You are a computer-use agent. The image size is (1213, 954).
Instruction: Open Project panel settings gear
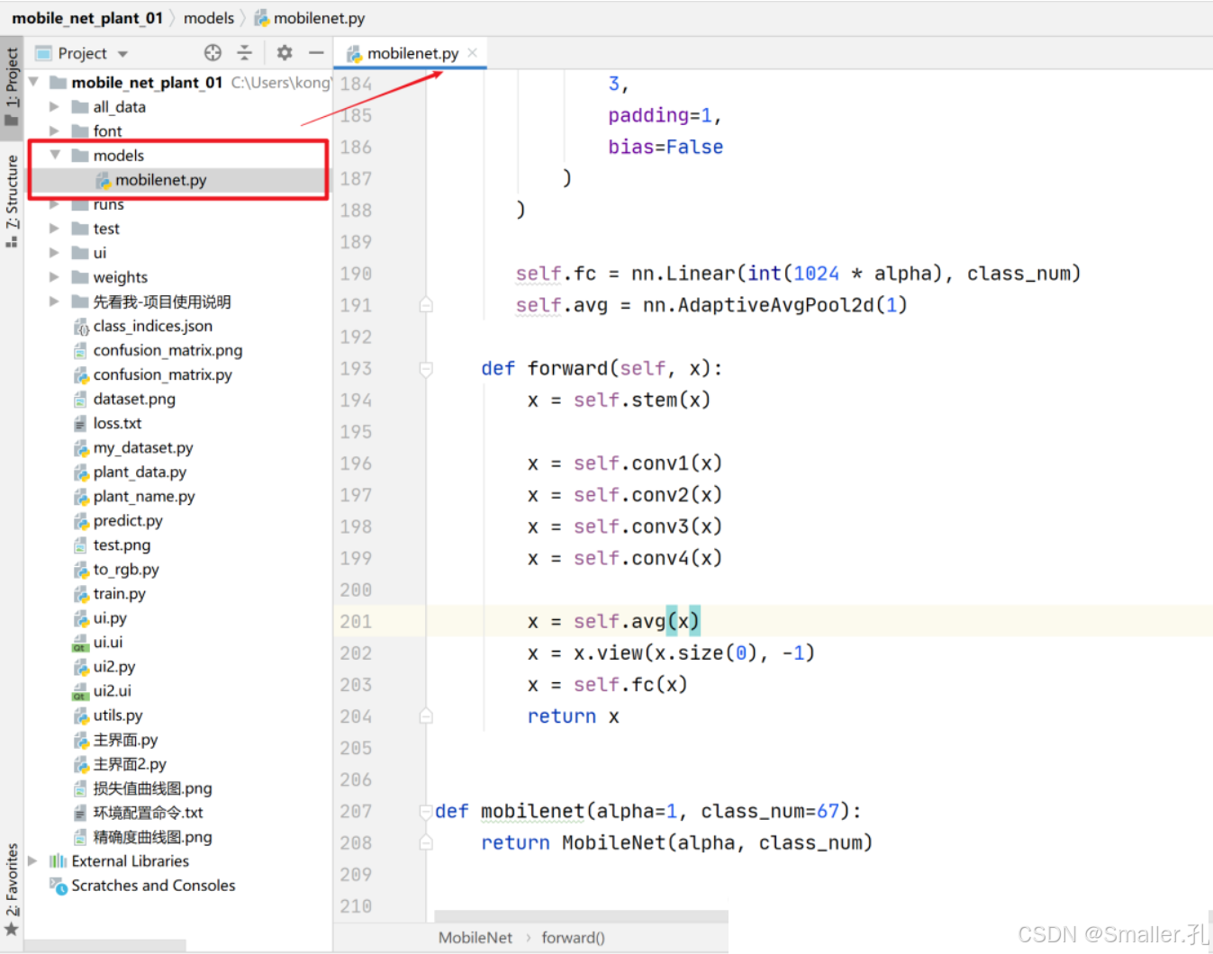285,53
